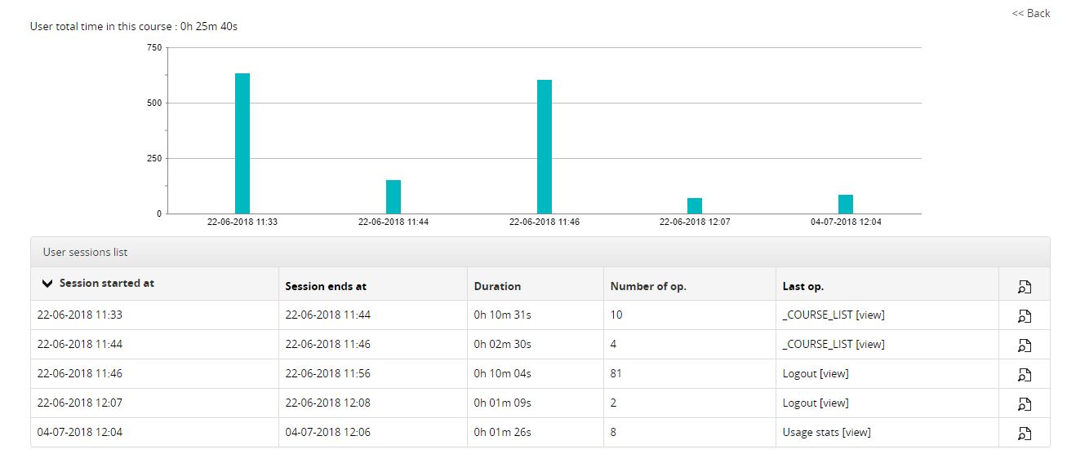Image resolution: width=1067 pixels, height=458 pixels.
Task: Sort by Last op. column header
Action: click(803, 286)
